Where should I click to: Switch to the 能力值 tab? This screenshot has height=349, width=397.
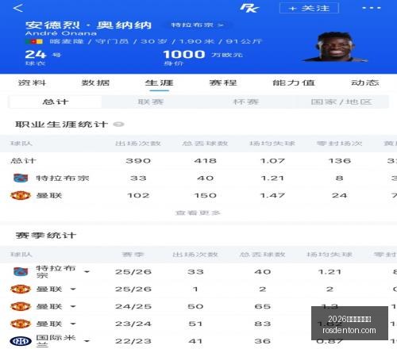click(294, 82)
